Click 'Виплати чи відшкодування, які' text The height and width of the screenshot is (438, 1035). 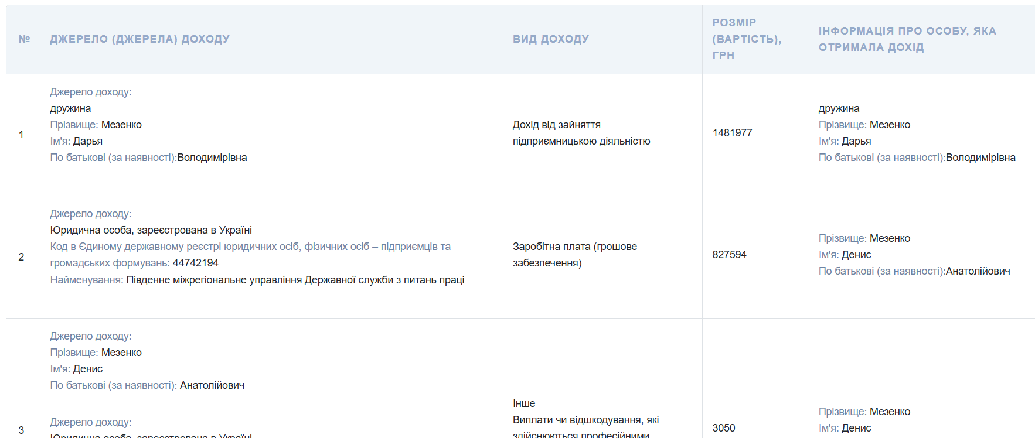click(x=585, y=420)
